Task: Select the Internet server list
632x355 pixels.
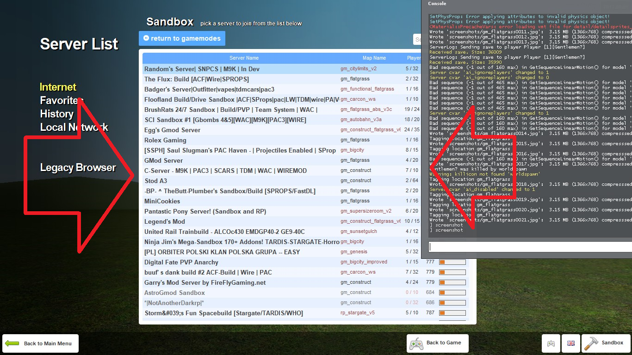Action: click(58, 87)
